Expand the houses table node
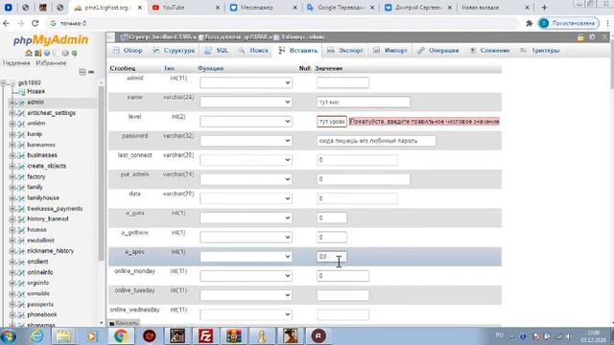 tap(12, 230)
